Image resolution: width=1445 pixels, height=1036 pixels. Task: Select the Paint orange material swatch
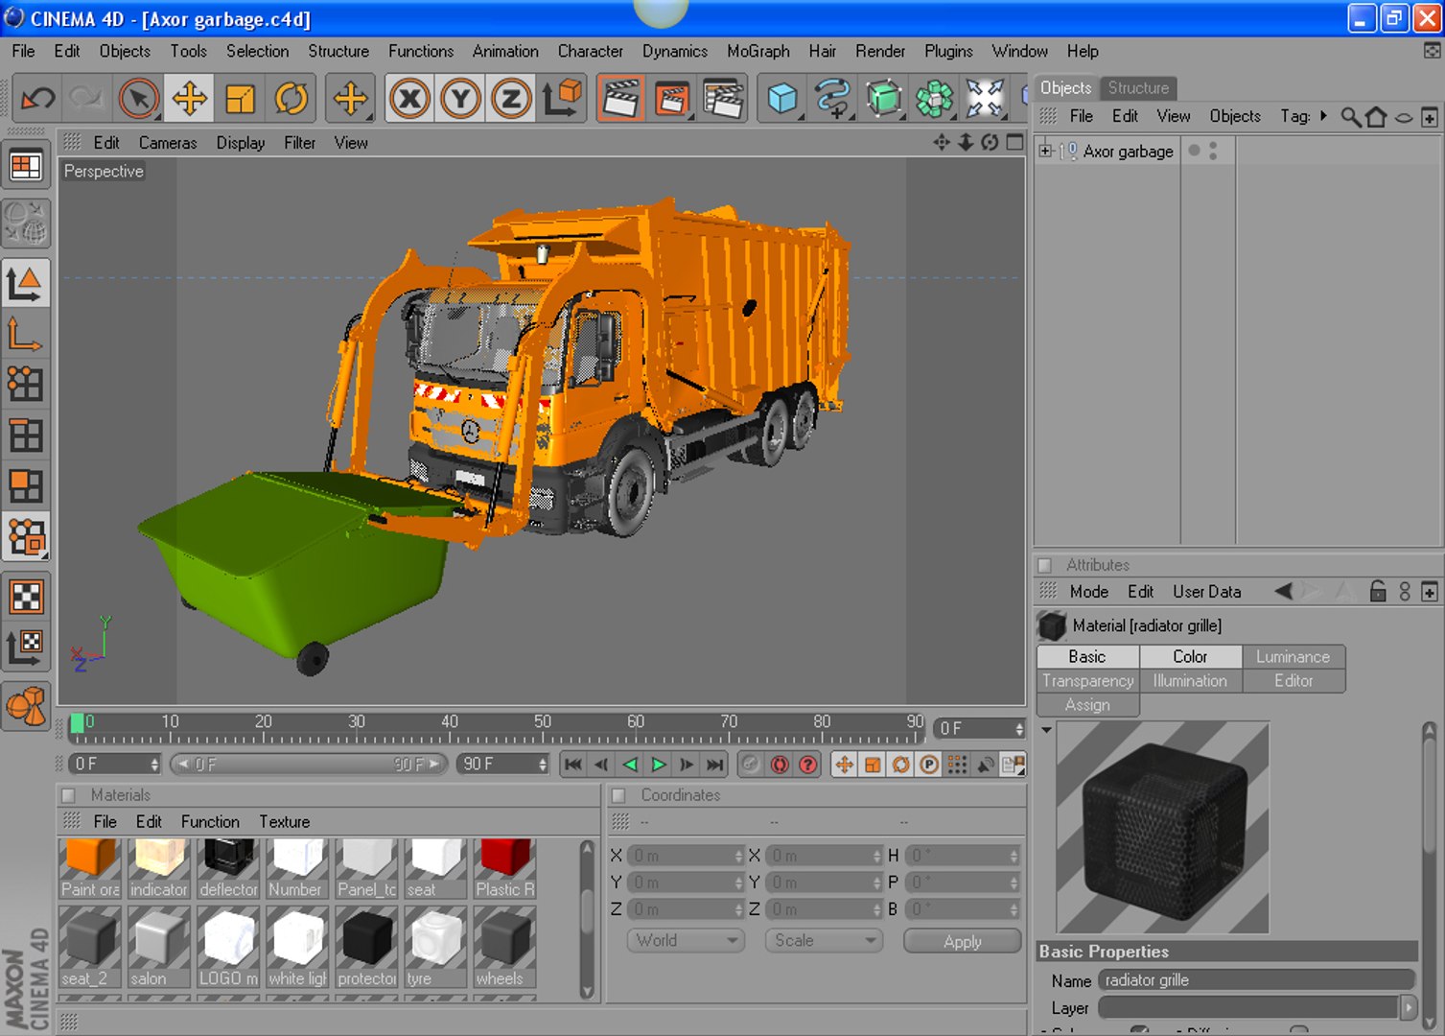click(x=91, y=868)
